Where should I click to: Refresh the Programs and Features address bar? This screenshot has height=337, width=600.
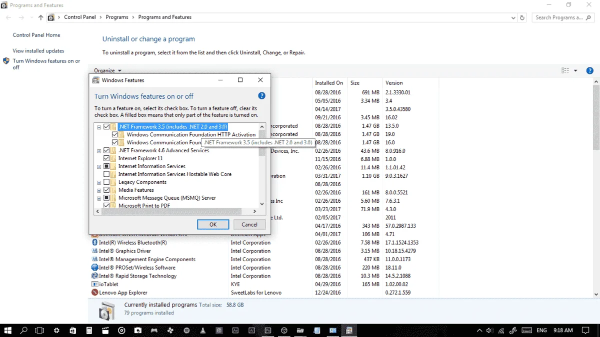tap(522, 17)
